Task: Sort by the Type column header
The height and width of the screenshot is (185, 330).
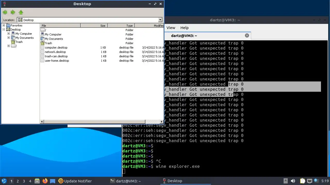Action: point(121,25)
